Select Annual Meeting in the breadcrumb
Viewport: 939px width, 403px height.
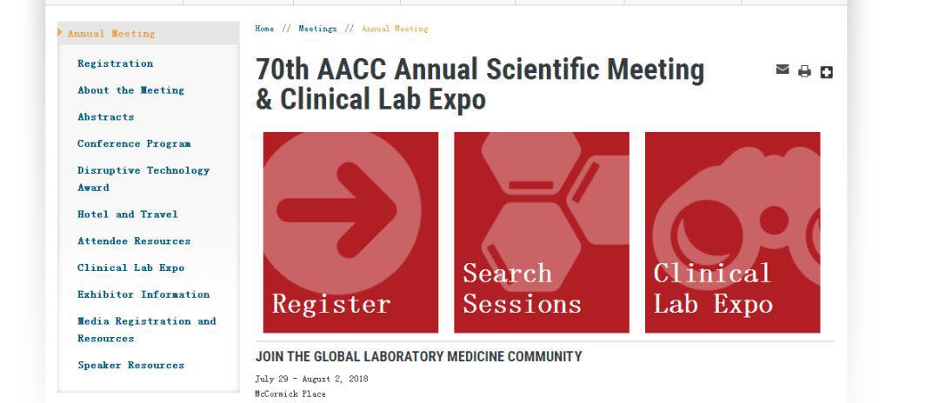pos(395,29)
